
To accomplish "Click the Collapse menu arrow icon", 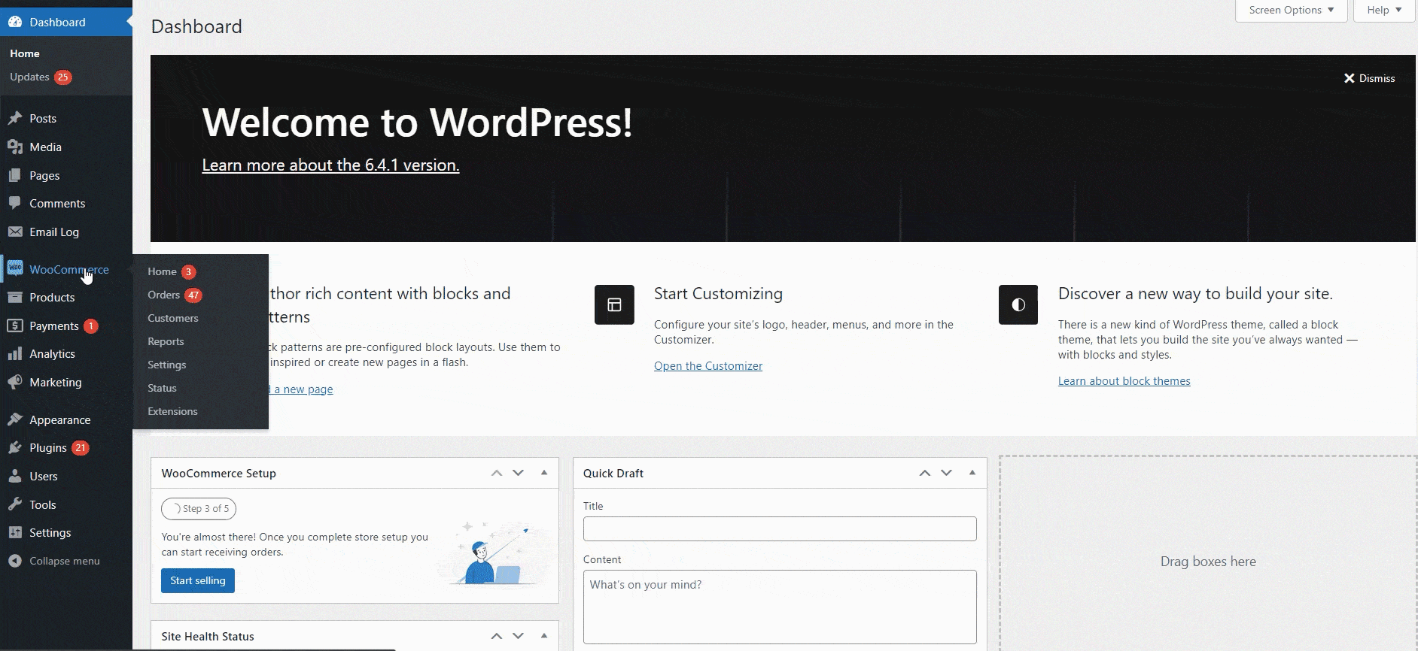I will click(15, 561).
